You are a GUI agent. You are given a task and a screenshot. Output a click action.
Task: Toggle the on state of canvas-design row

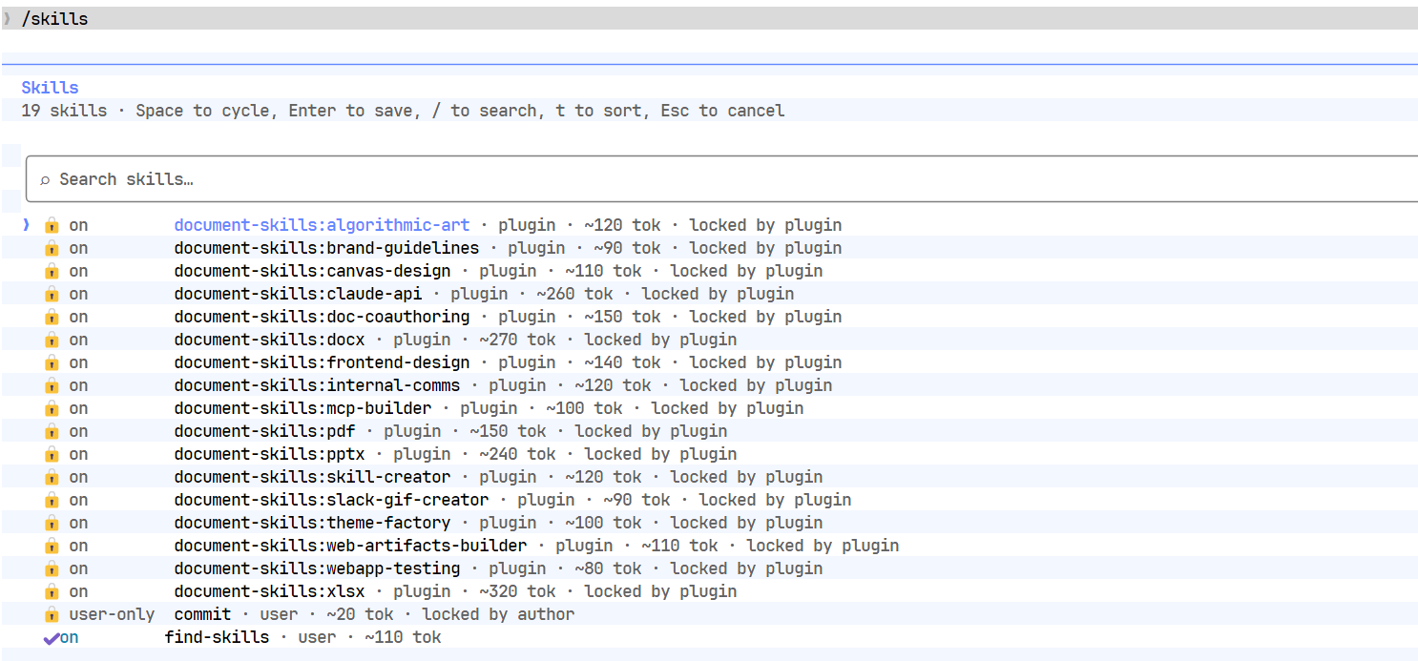pyautogui.click(x=78, y=271)
